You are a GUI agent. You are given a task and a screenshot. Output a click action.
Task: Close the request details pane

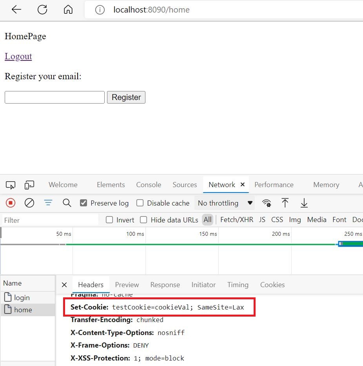[x=64, y=285]
